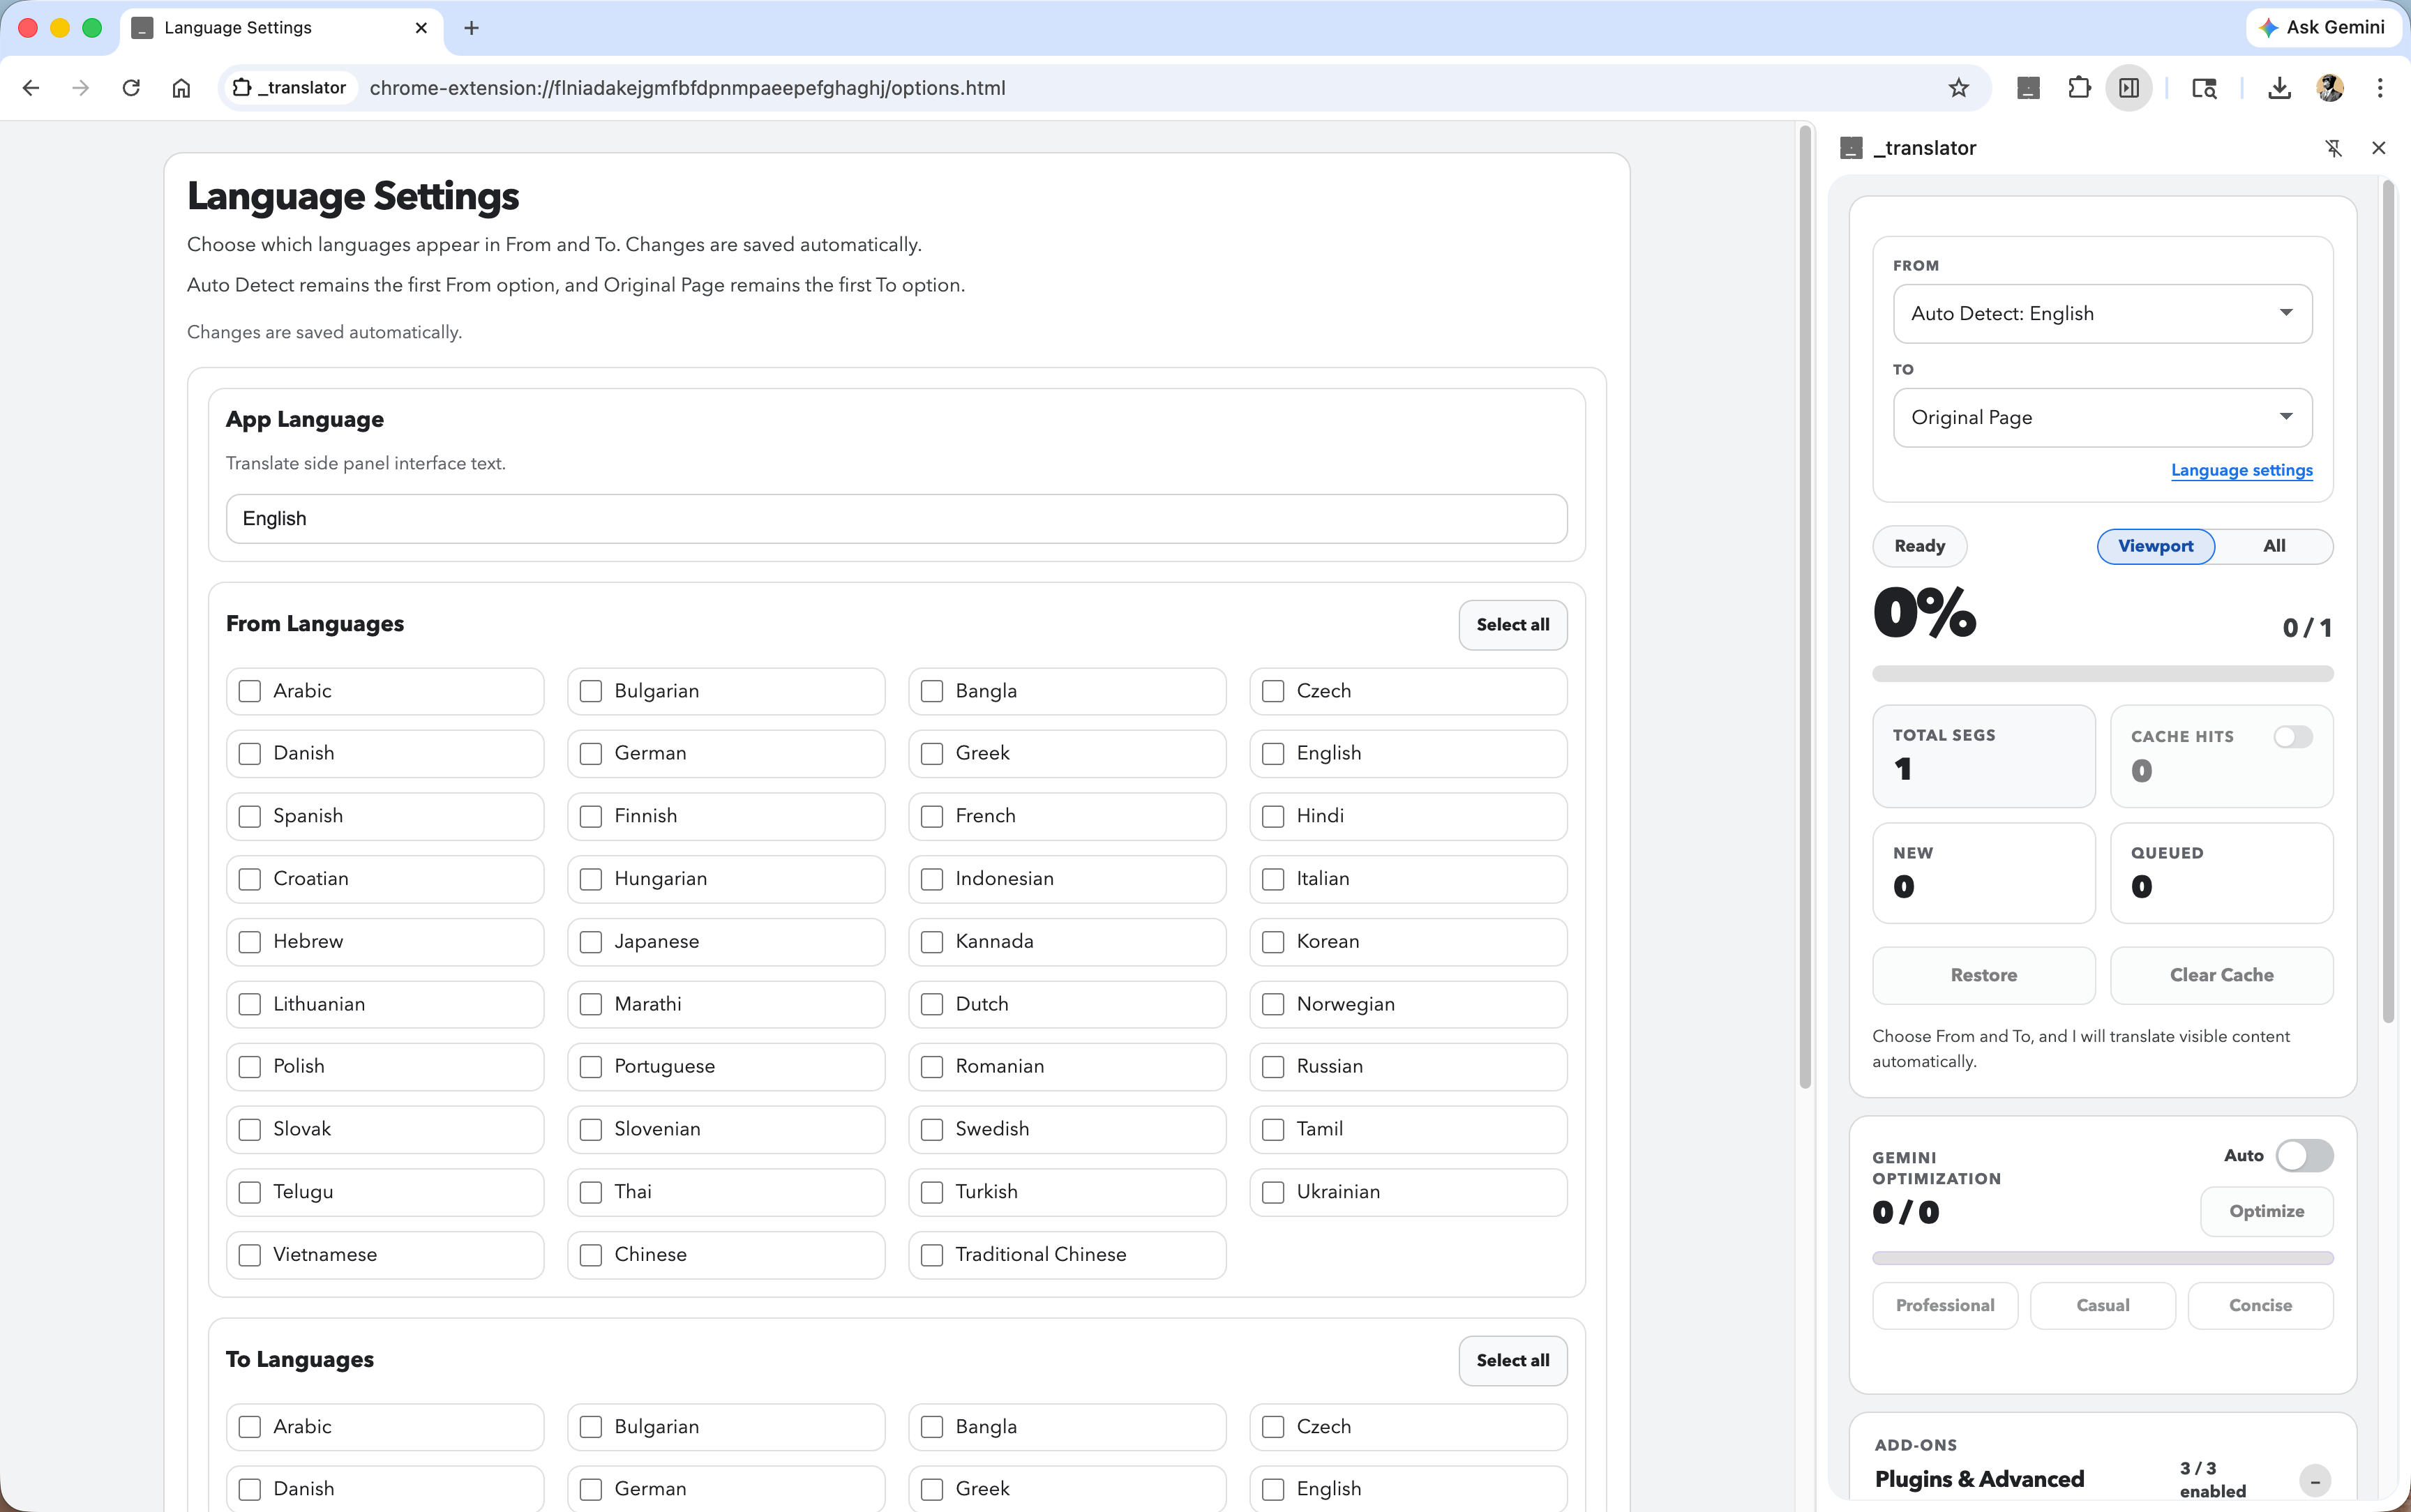2411x1512 pixels.
Task: Click the Clear Cache button
Action: (2221, 975)
